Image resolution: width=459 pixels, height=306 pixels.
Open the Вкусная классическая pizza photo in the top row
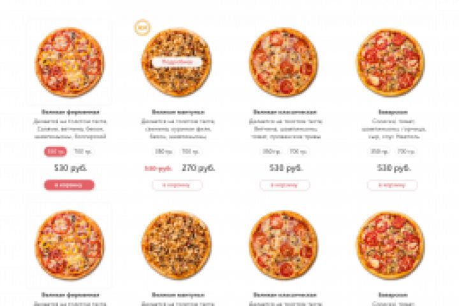point(284,62)
